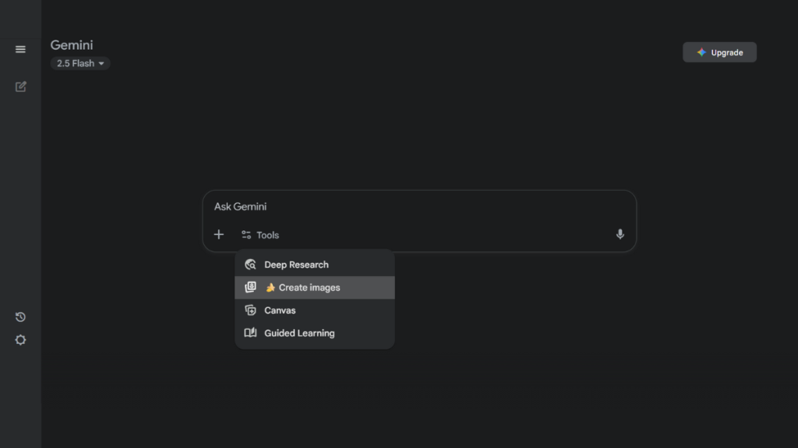Click the microphone icon for voice input
Screen dimensions: 798x448
click(620, 234)
